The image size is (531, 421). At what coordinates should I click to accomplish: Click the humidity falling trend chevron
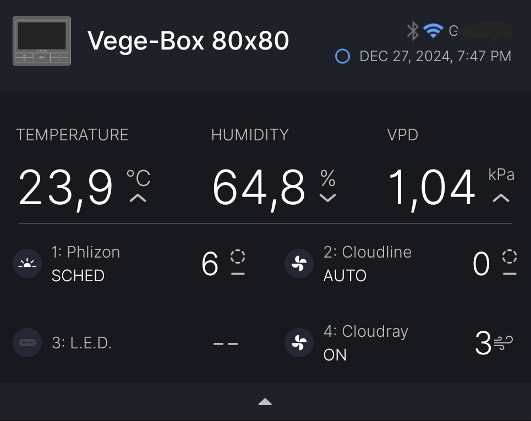327,198
